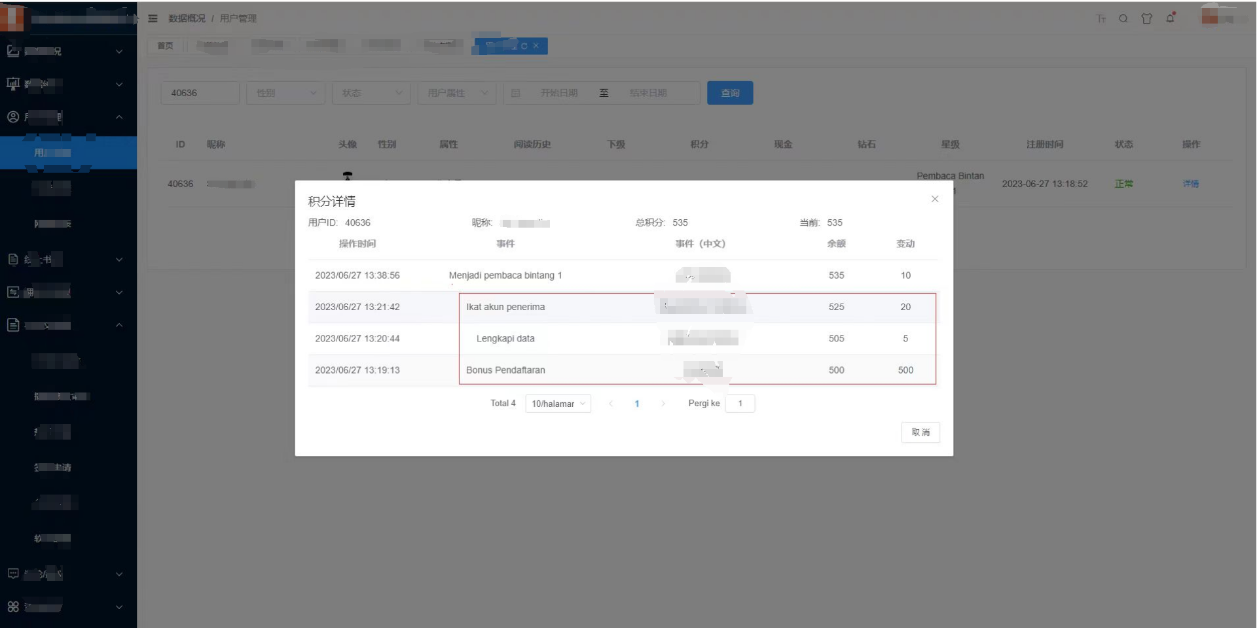Click the 余额 column header
1257x628 pixels.
point(836,243)
